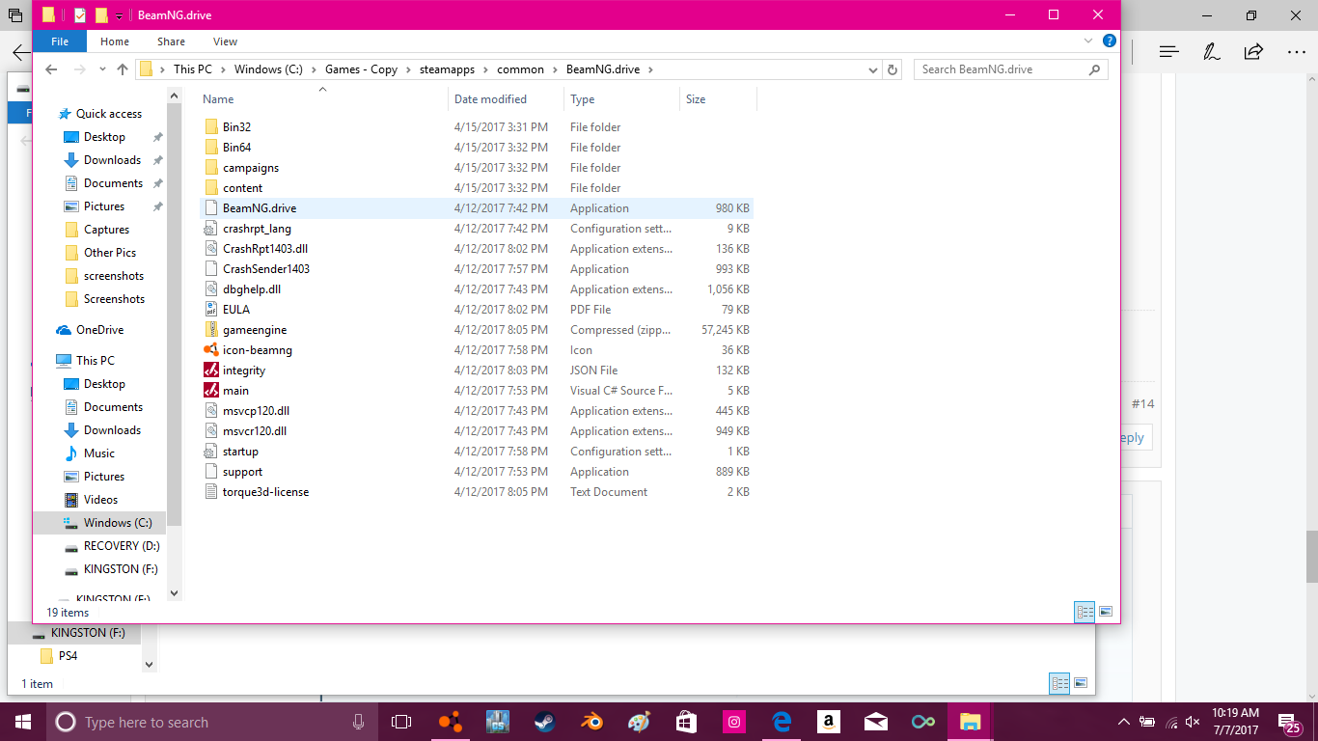Open the Customize Quick Access Toolbar dropdown
Image resolution: width=1318 pixels, height=741 pixels.
(119, 16)
